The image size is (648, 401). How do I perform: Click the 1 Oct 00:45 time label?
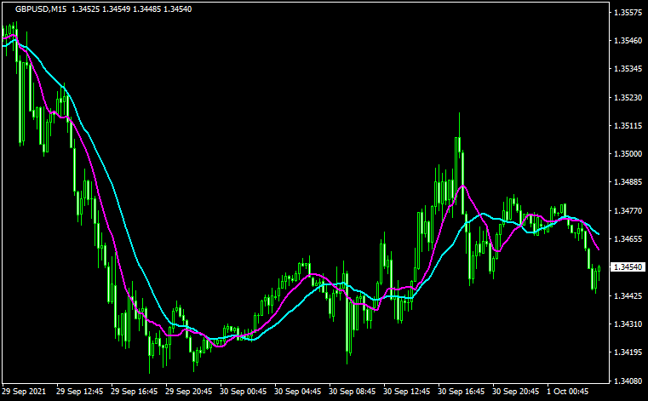click(567, 391)
